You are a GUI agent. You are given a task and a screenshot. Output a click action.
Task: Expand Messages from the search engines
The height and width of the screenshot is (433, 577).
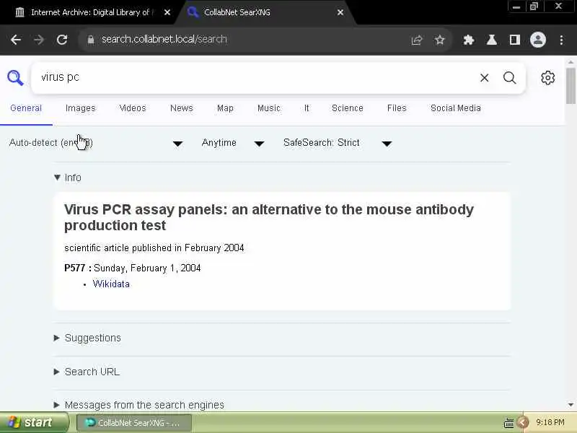coord(139,405)
